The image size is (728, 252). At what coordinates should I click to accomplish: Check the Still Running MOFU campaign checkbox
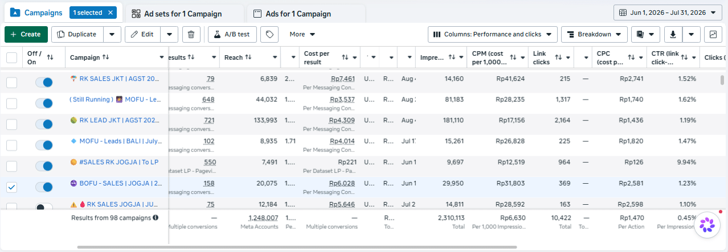click(11, 104)
